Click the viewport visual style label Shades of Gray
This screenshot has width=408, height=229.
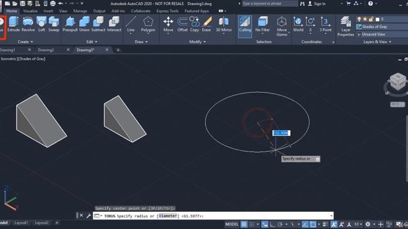click(33, 59)
